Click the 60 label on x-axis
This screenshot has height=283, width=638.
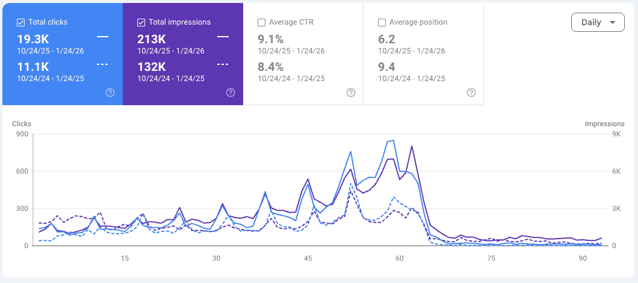(400, 258)
